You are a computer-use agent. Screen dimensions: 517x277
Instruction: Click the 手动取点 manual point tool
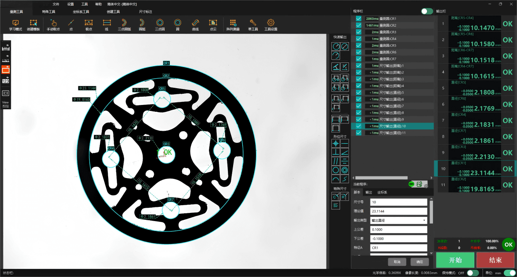53,25
